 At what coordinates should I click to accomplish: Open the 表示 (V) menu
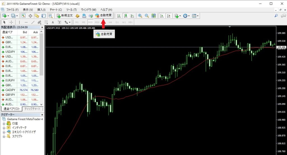click(x=28, y=10)
